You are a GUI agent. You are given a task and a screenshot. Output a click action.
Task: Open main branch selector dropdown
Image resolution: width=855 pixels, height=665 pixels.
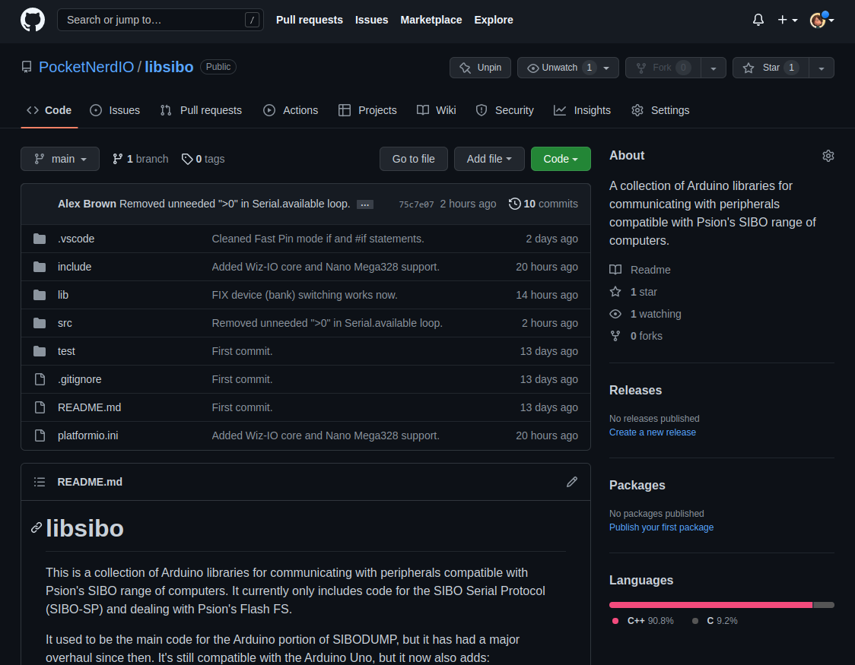(60, 159)
